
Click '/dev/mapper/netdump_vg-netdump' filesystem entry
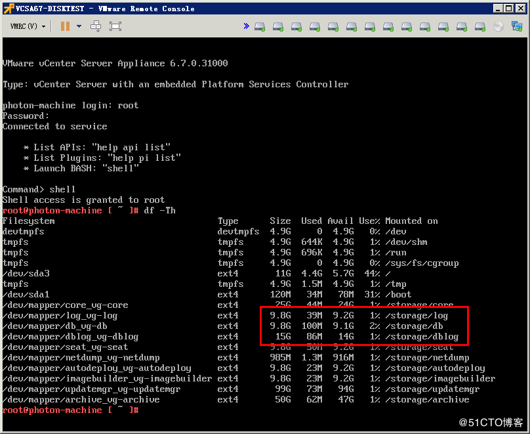(x=81, y=358)
